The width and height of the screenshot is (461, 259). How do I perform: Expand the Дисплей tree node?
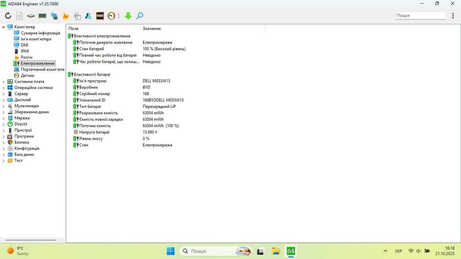(4, 100)
